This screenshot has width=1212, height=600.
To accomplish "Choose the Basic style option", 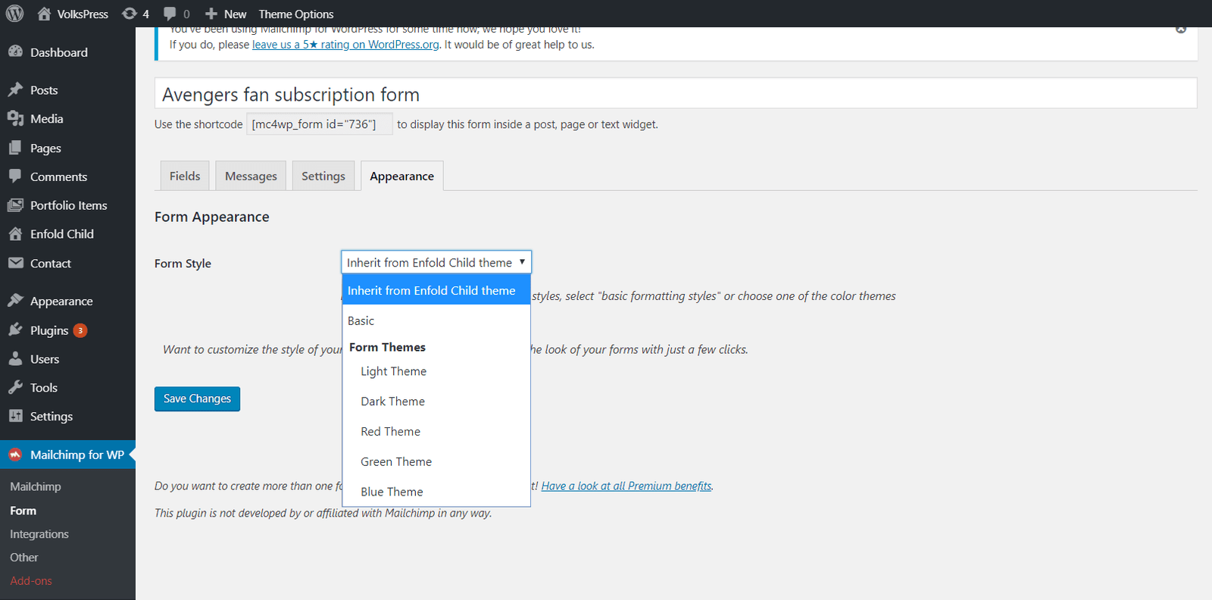I will (x=436, y=320).
